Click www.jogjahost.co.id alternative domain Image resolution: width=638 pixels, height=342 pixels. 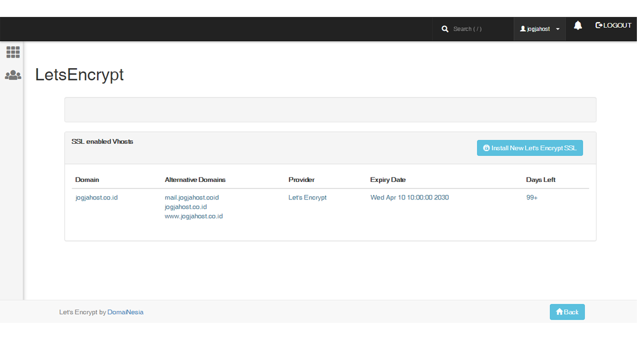point(194,216)
